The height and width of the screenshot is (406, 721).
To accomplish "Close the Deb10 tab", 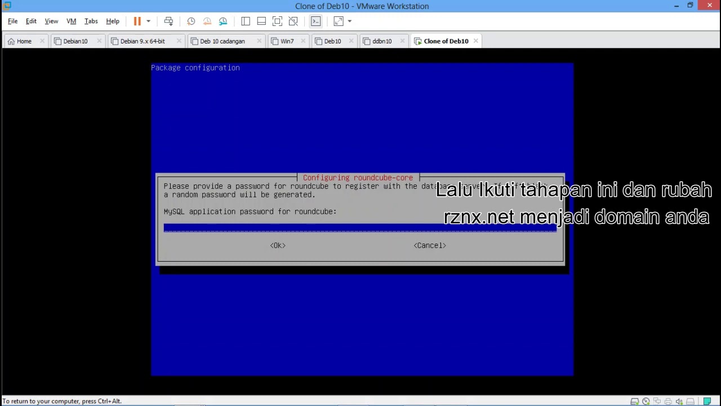I will [351, 41].
